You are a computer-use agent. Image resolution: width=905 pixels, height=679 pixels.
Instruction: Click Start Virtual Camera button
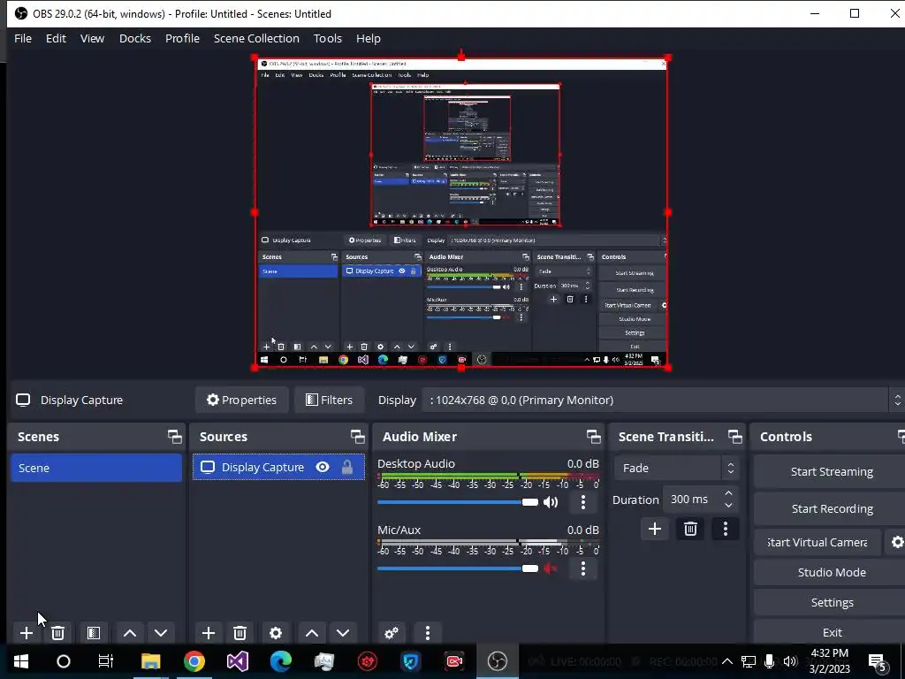coord(818,542)
